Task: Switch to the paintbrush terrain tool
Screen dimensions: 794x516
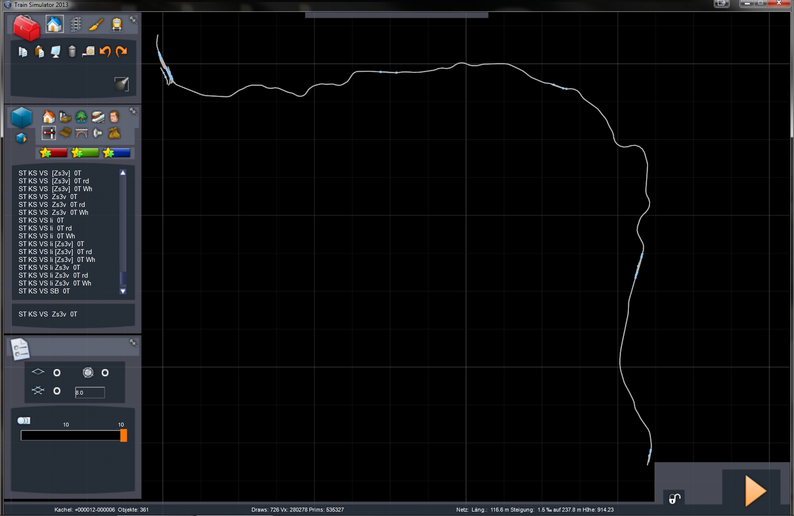Action: coord(96,24)
